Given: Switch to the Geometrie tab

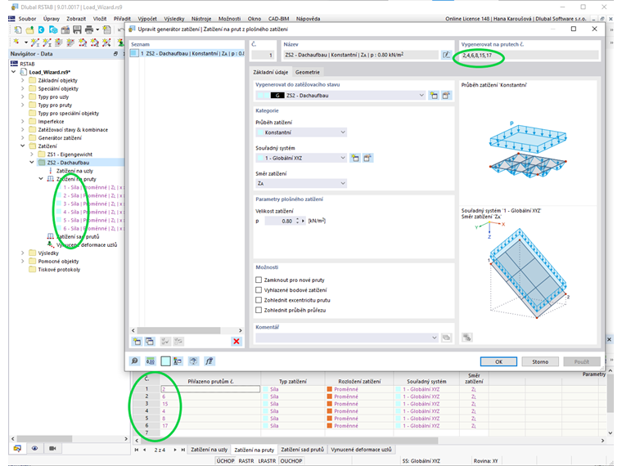Looking at the screenshot, I should click(308, 72).
